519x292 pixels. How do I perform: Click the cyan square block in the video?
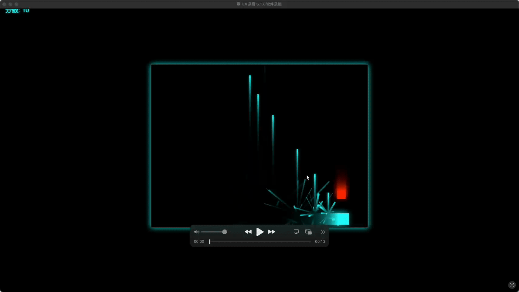tap(343, 219)
